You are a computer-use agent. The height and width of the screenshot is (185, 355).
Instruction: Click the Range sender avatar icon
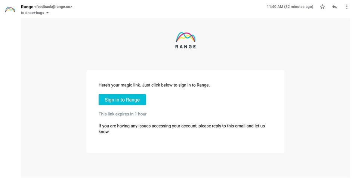(10, 9)
